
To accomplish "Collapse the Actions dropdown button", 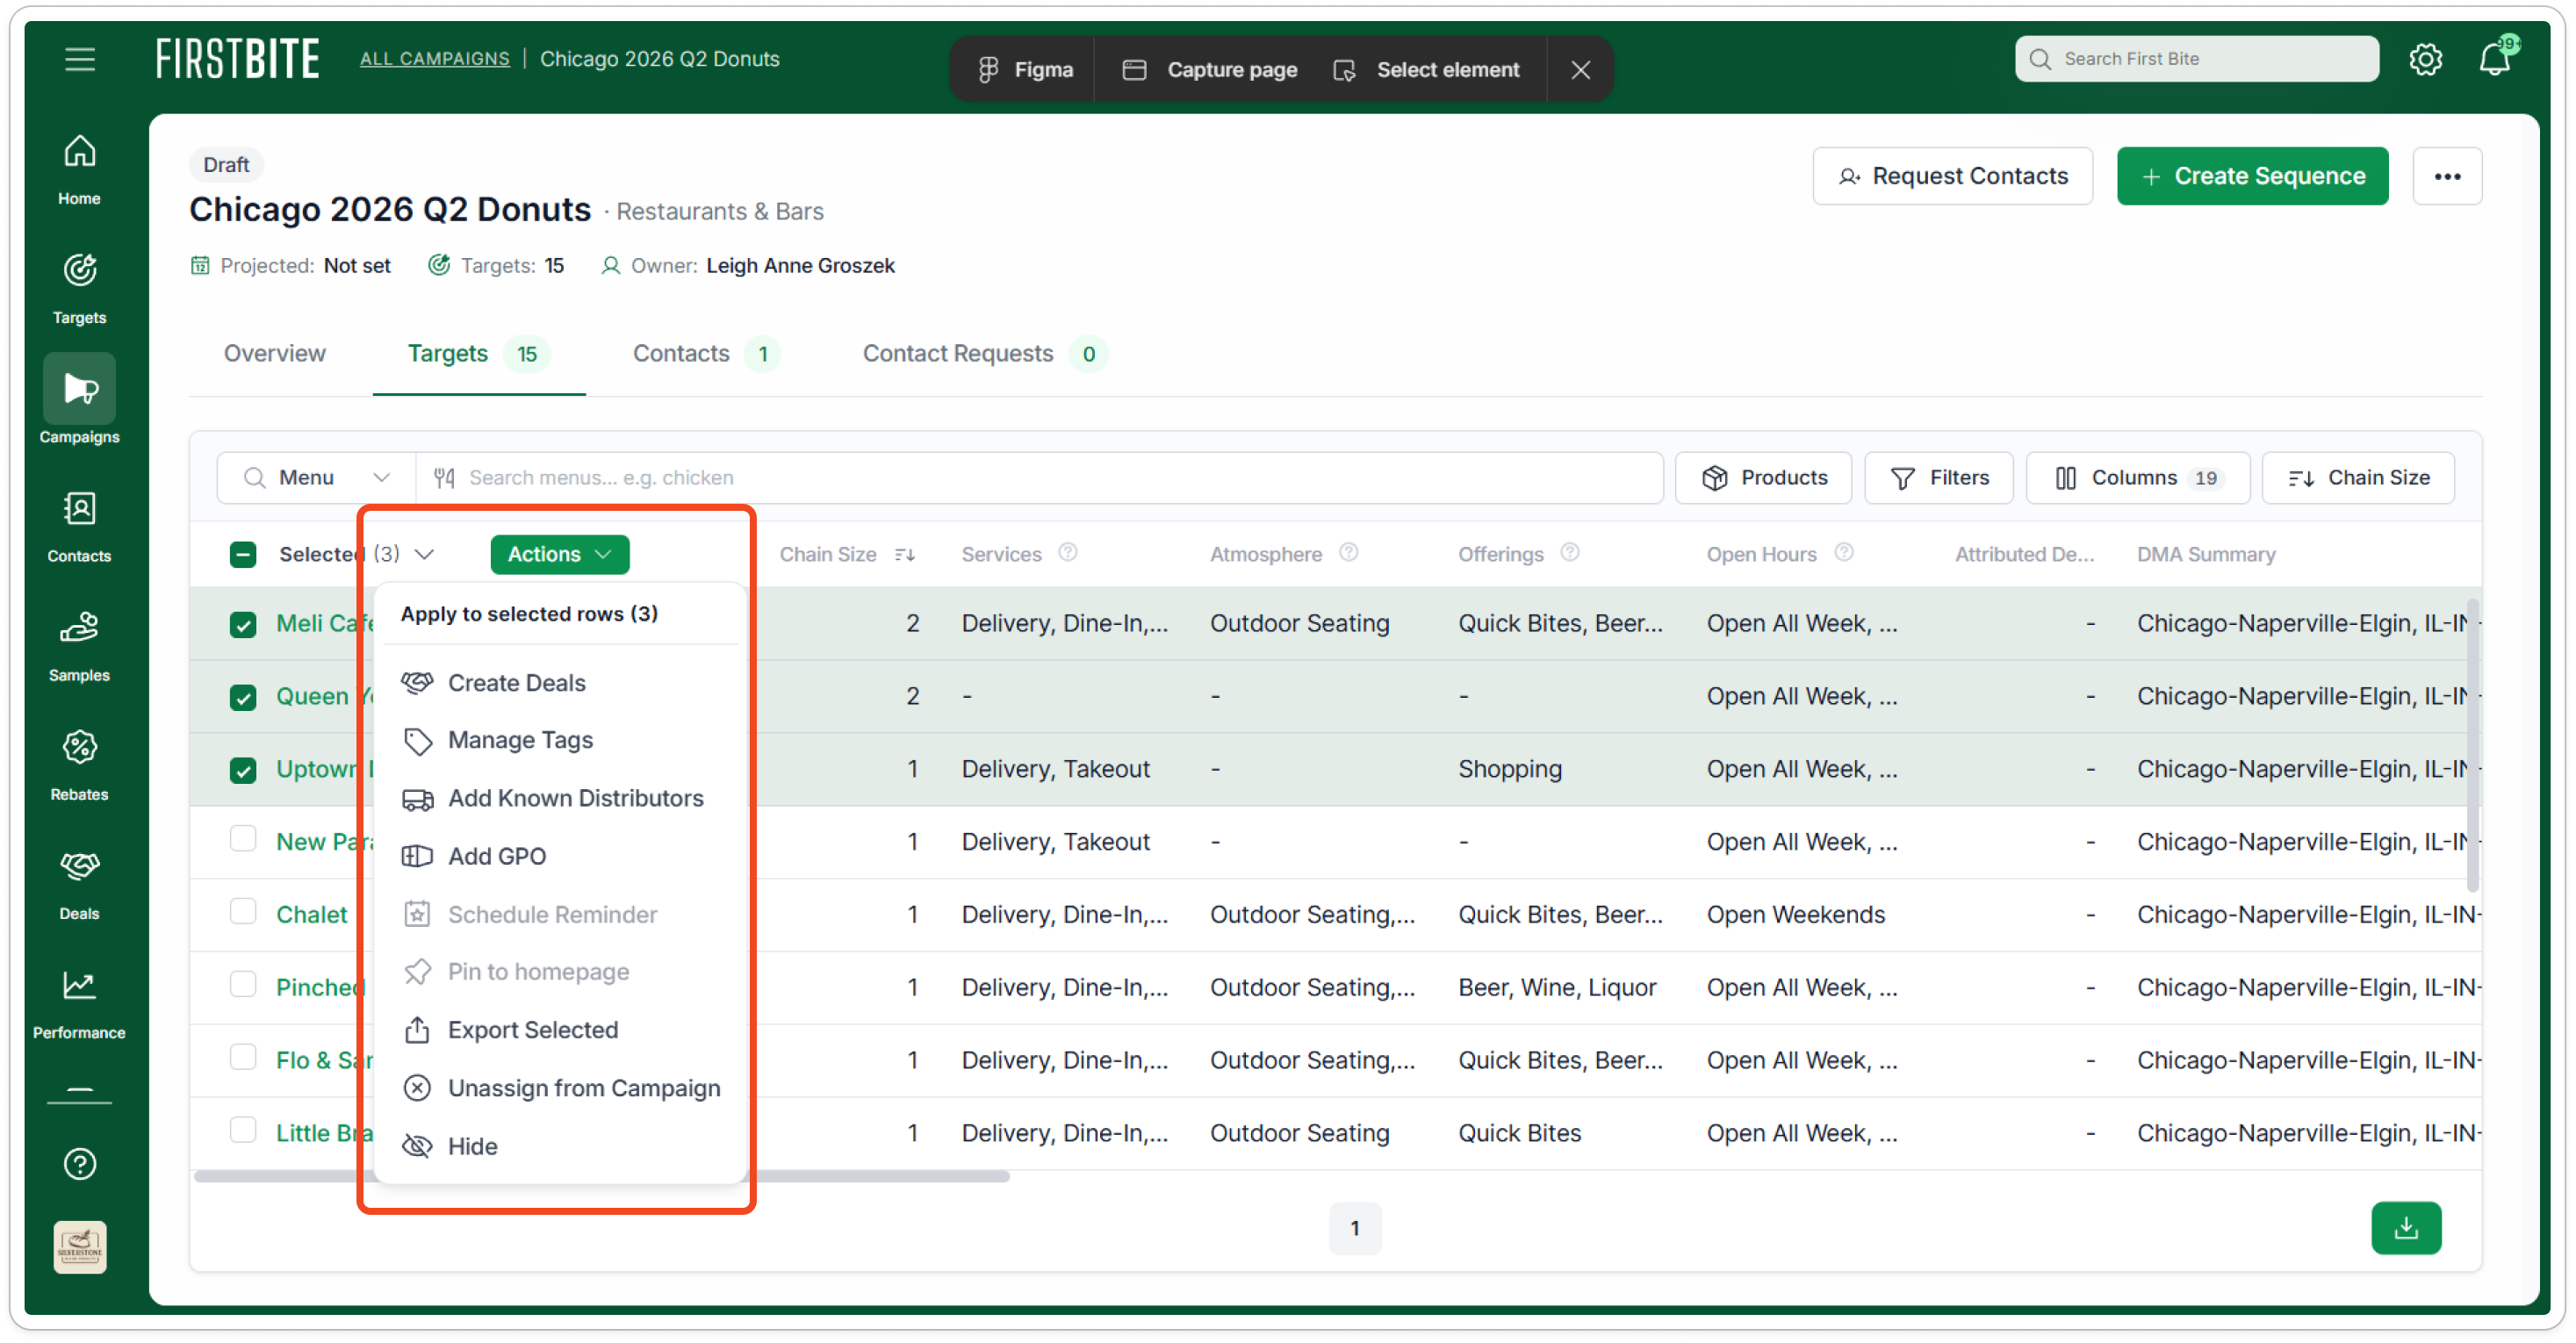I will click(x=559, y=554).
